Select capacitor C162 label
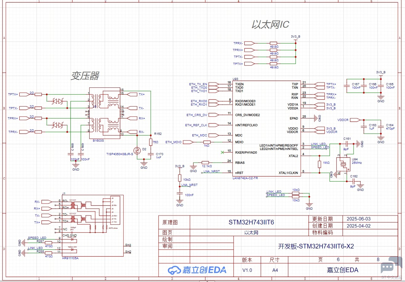405x282 pixels. (x=354, y=176)
